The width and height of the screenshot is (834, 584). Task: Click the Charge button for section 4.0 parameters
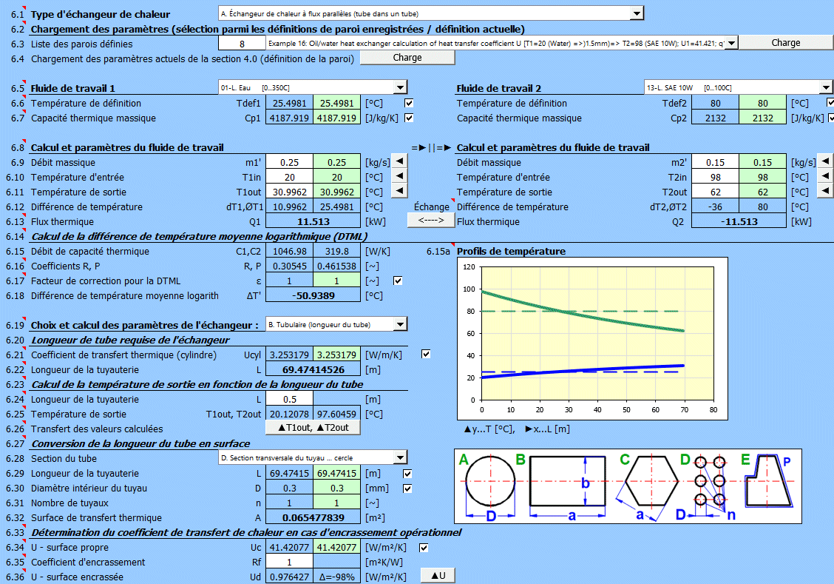407,58
